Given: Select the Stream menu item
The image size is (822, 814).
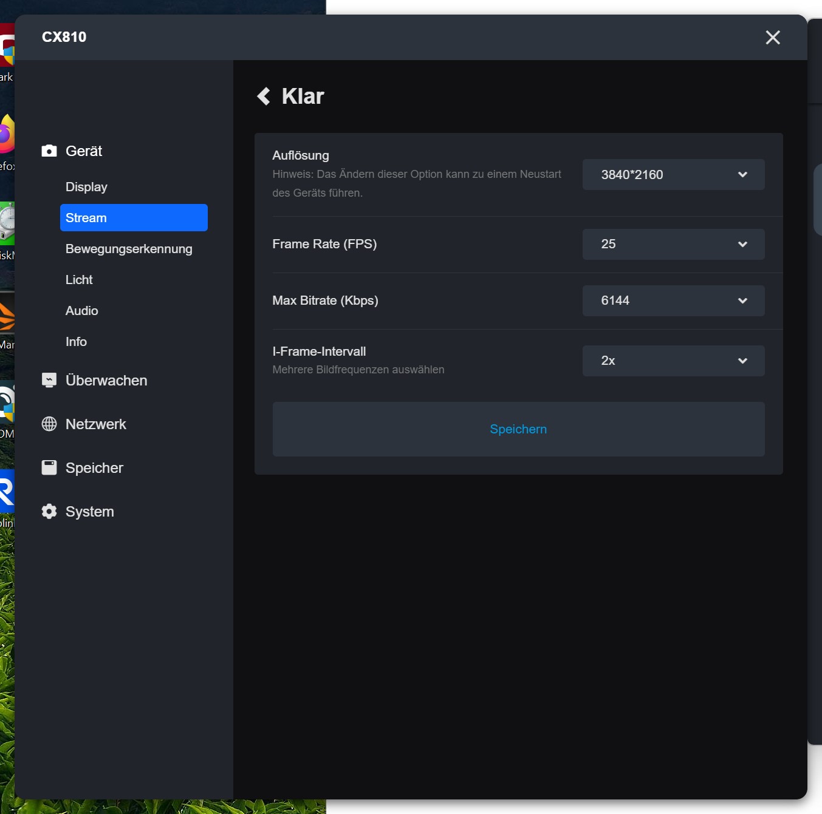Looking at the screenshot, I should [134, 218].
